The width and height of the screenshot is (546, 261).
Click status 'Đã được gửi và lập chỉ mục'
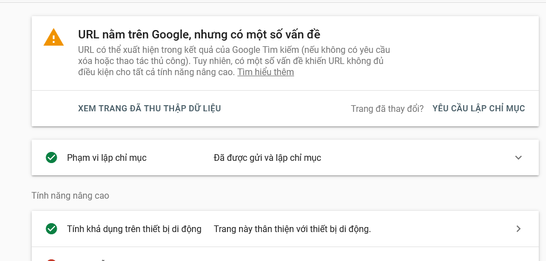click(267, 158)
